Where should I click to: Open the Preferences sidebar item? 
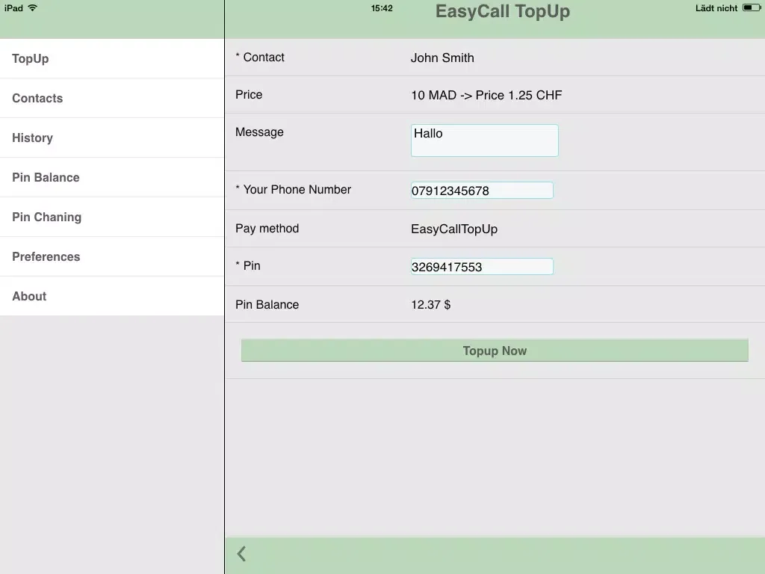pyautogui.click(x=112, y=256)
